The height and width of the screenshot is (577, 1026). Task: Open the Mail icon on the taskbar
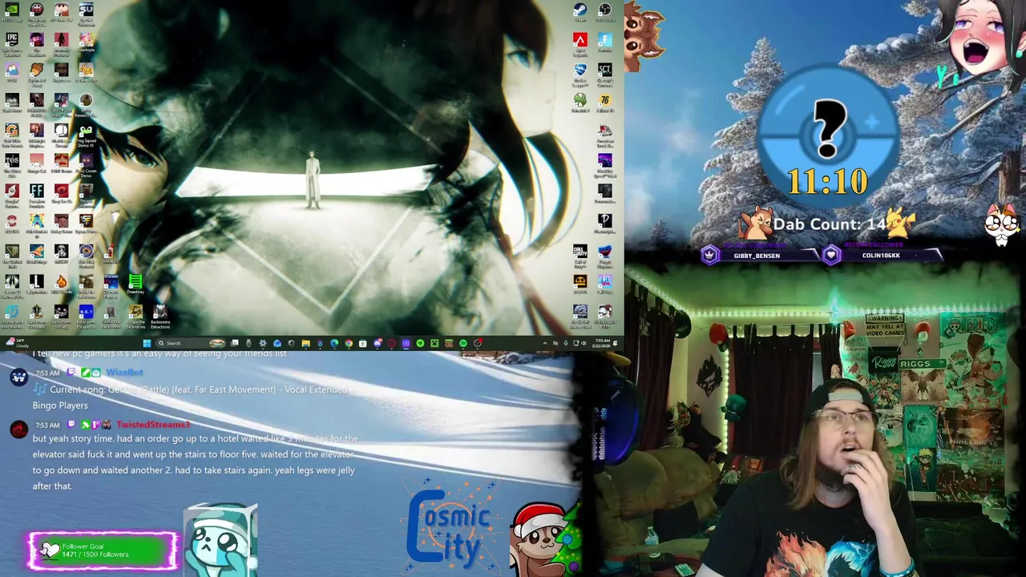277,343
